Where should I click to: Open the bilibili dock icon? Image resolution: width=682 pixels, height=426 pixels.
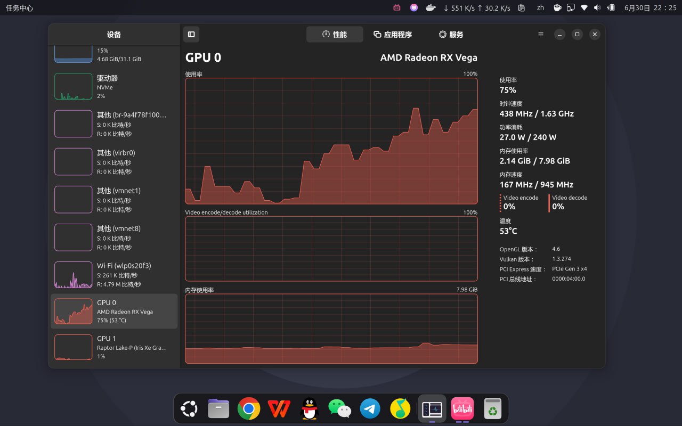coord(462,409)
